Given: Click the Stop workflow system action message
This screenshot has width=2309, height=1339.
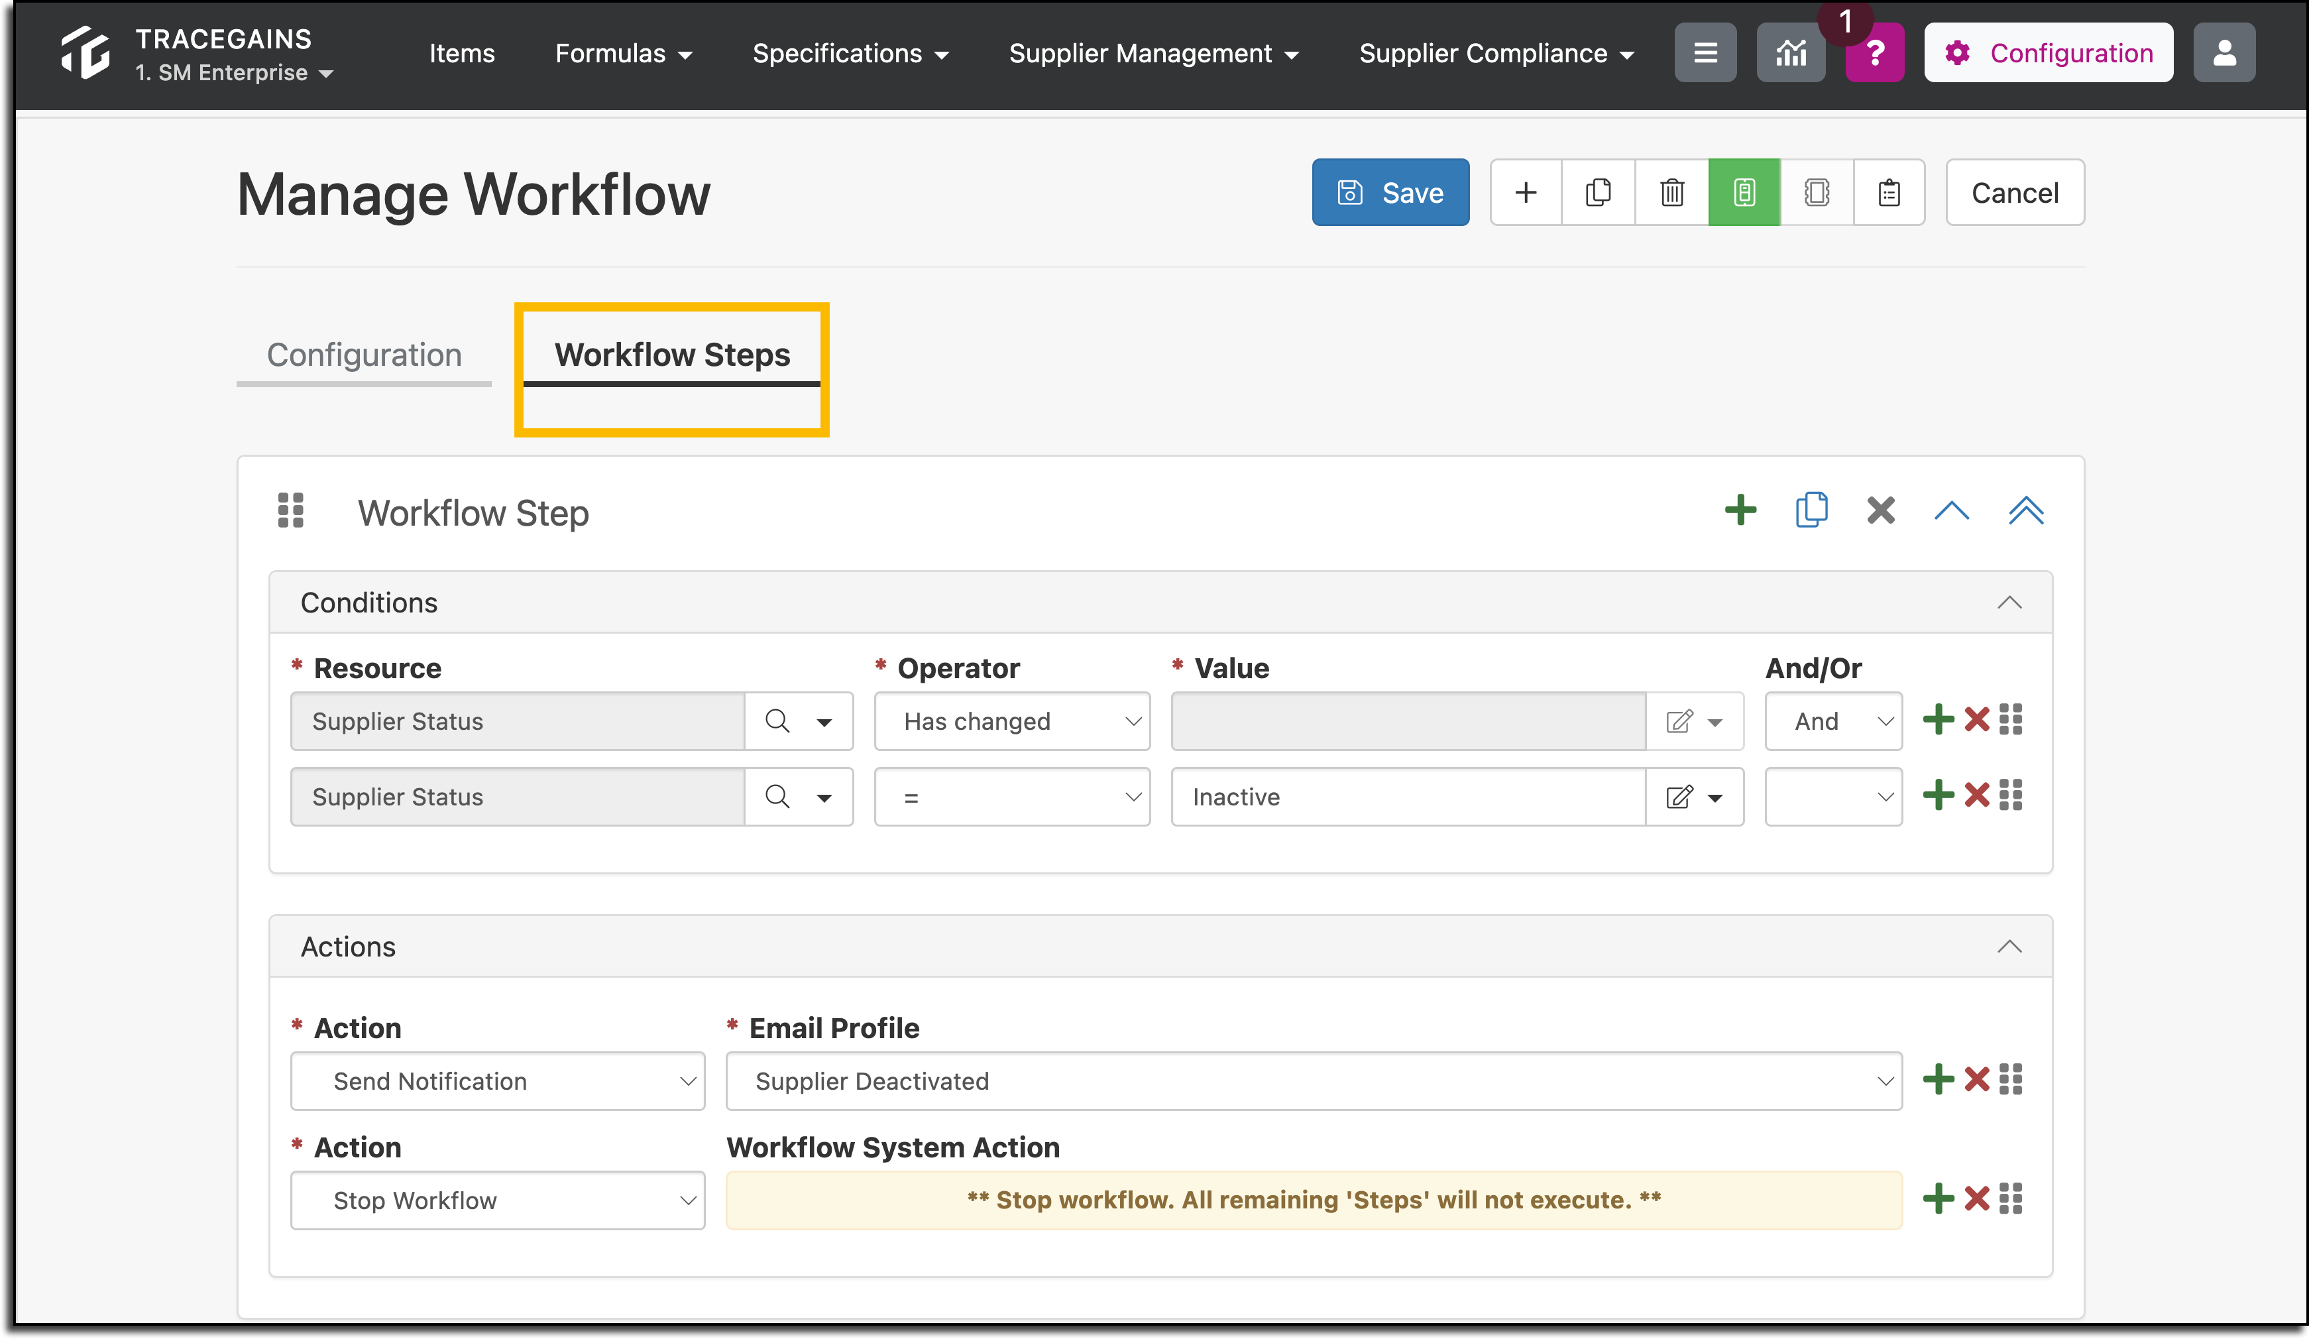Looking at the screenshot, I should (1314, 1200).
